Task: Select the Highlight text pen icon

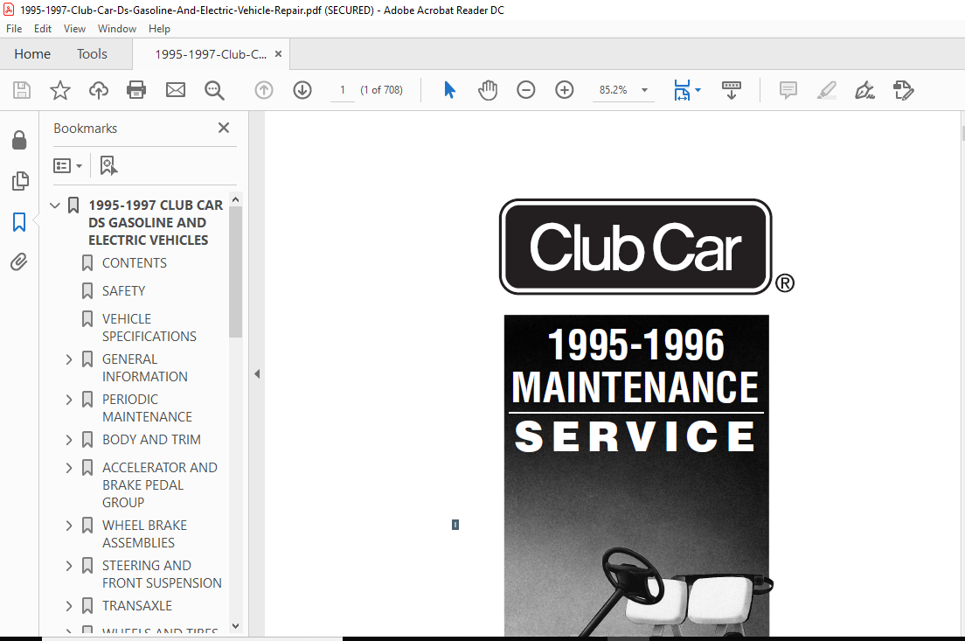Action: click(827, 90)
